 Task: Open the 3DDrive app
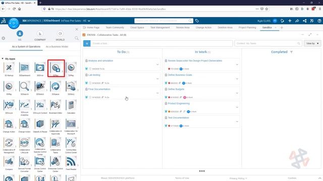coord(40,67)
